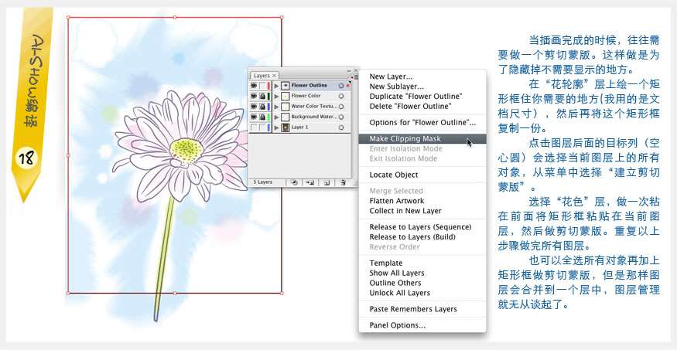This screenshot has height=350, width=677.
Task: Hide the Background Water layer
Action: click(254, 117)
